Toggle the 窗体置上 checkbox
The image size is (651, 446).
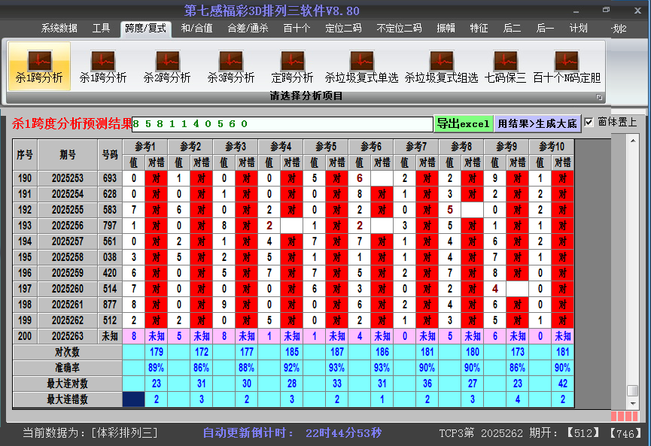point(589,122)
